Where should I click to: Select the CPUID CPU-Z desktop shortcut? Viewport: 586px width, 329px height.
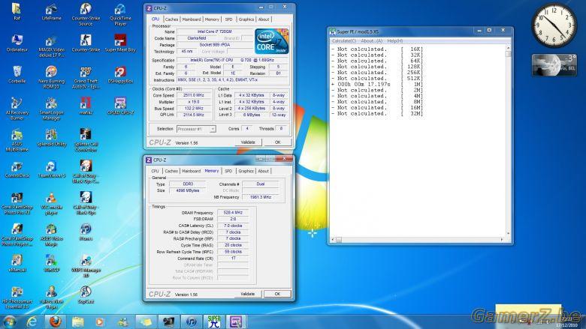click(120, 106)
